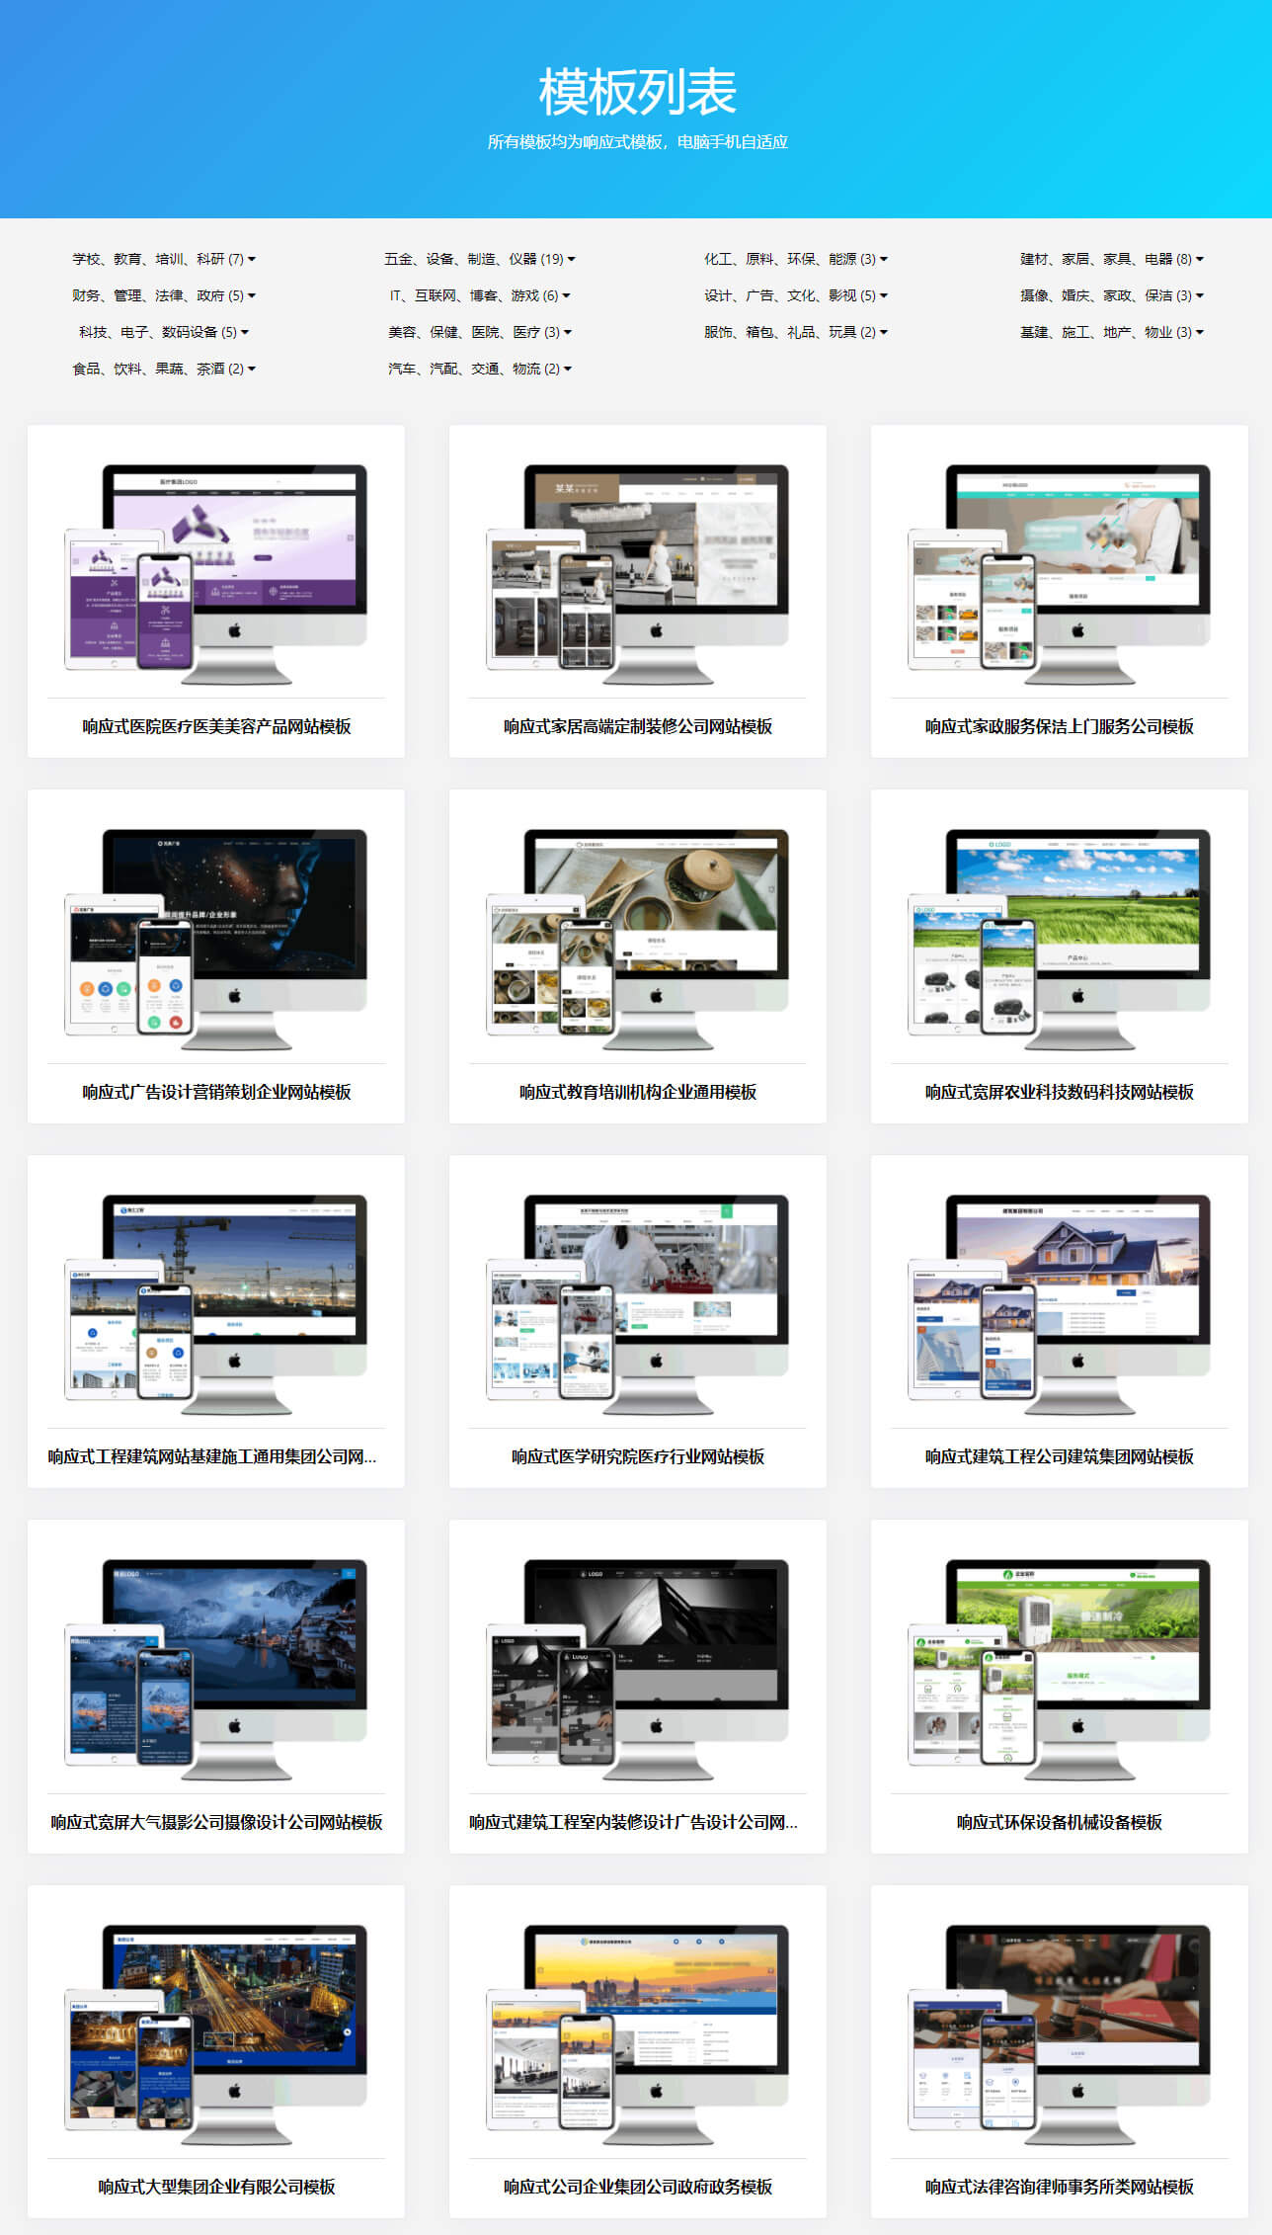
Task: Expand the 食品、饮料、果蔬、茶酒 (2) dropdown
Action: 164,369
